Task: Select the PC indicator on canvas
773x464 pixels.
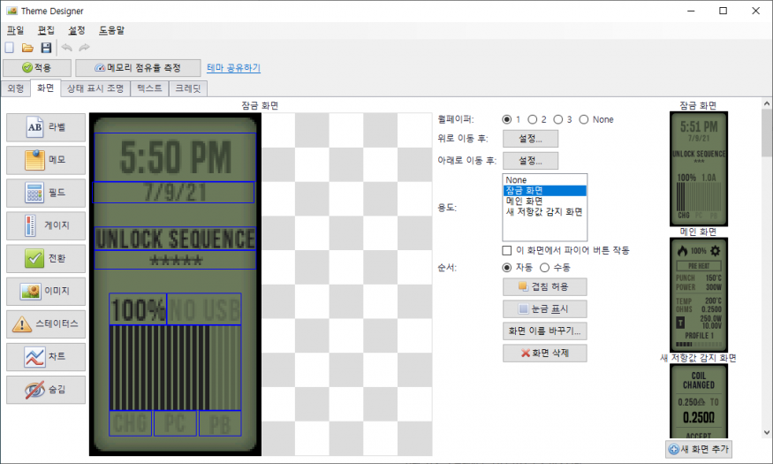Action: click(x=175, y=423)
